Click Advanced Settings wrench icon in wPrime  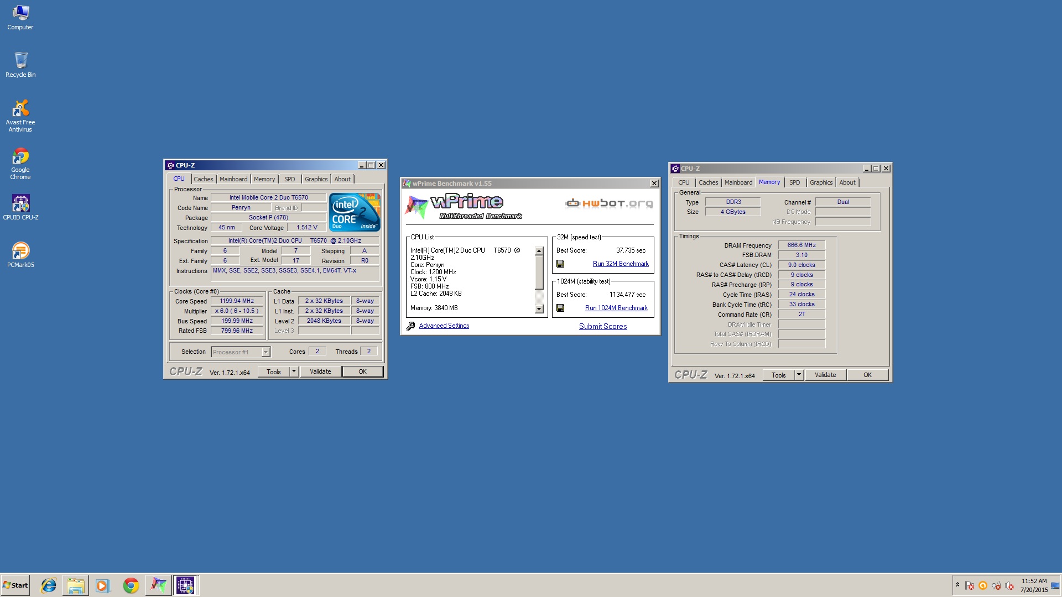411,326
